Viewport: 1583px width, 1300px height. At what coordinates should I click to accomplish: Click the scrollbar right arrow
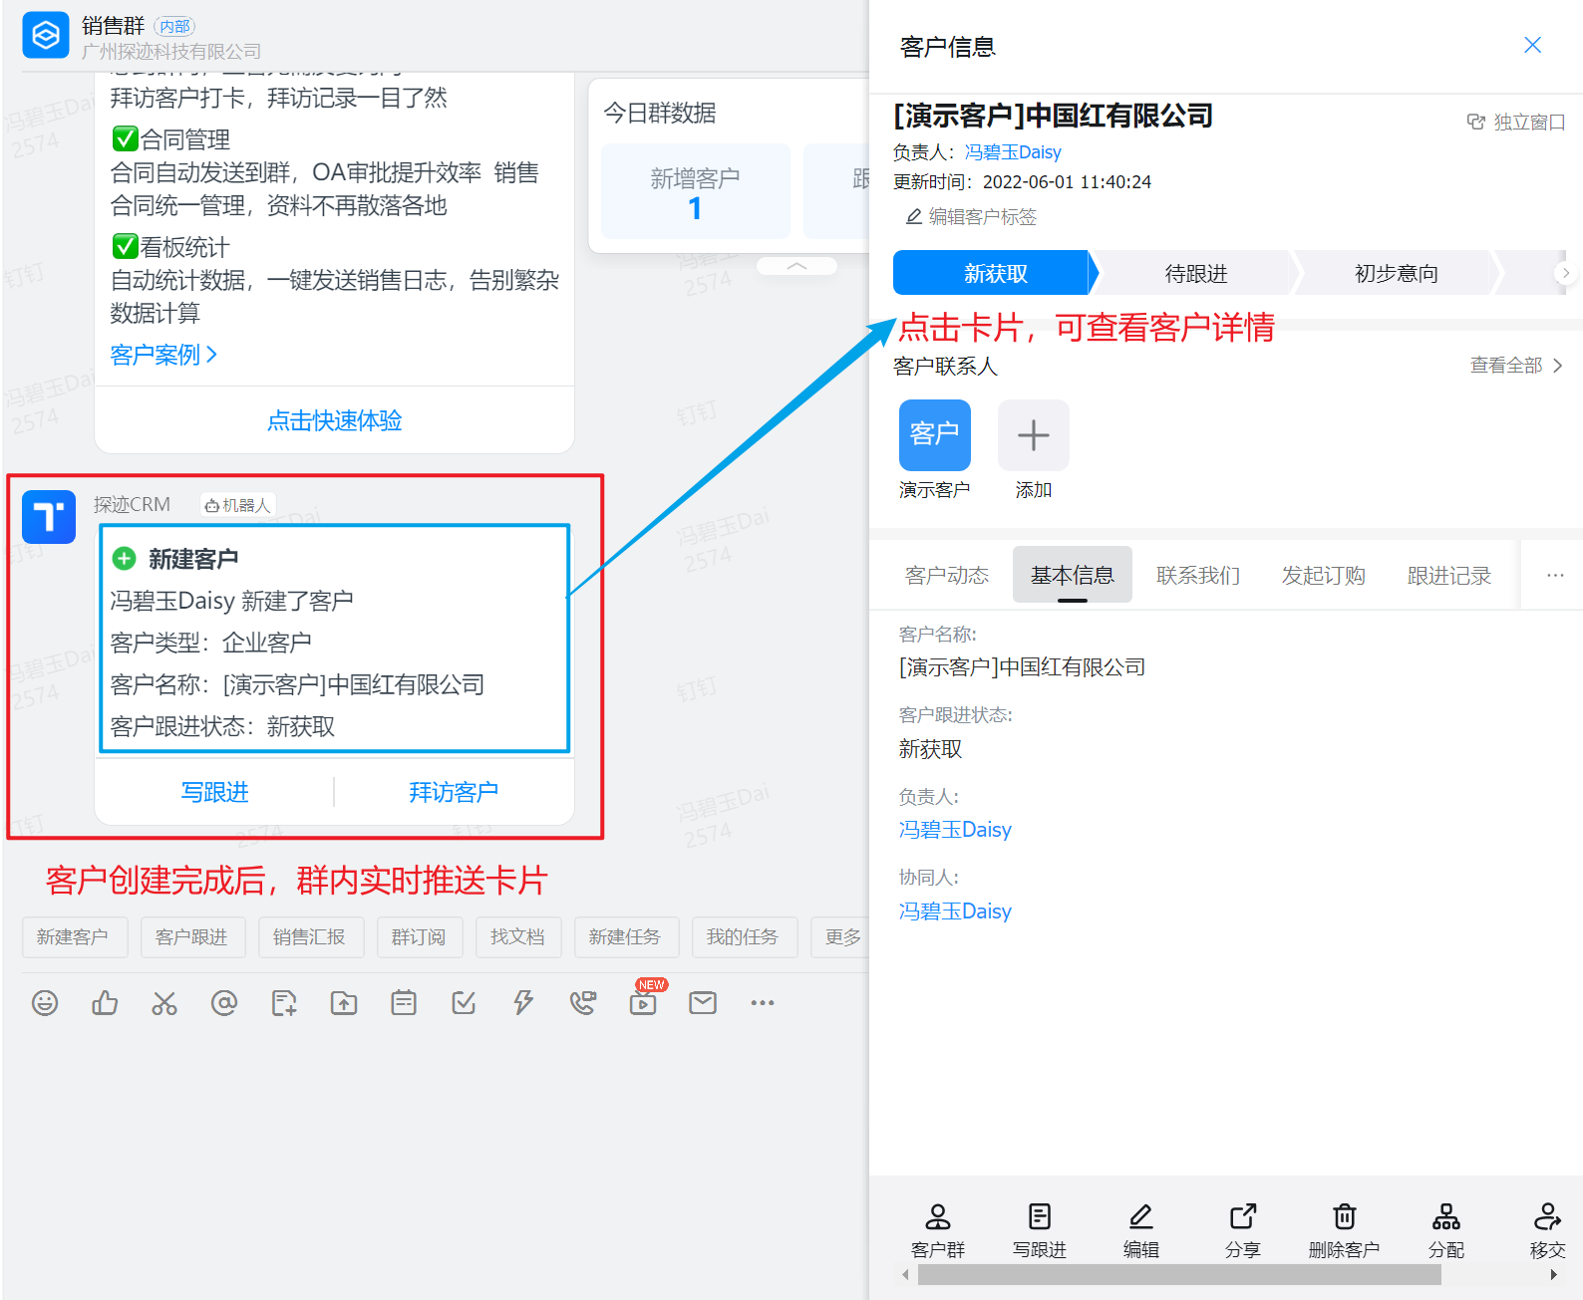click(1553, 1275)
